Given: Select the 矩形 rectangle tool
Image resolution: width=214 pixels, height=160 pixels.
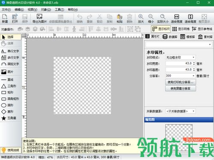Looking at the screenshot, I should (11, 93).
